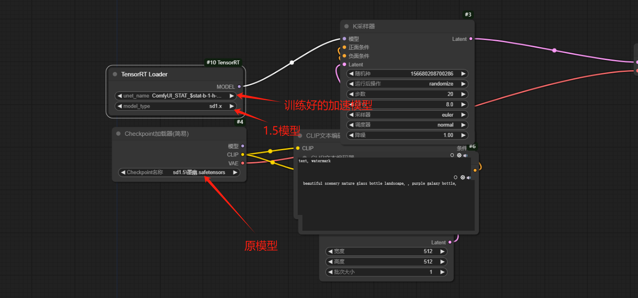Open the 运行后操作 randomize selector
The height and width of the screenshot is (298, 638).
click(x=407, y=84)
